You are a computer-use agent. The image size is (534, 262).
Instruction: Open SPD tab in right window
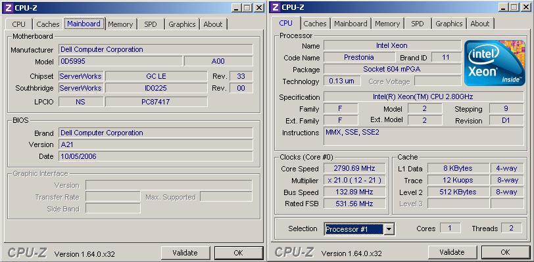[x=418, y=24]
